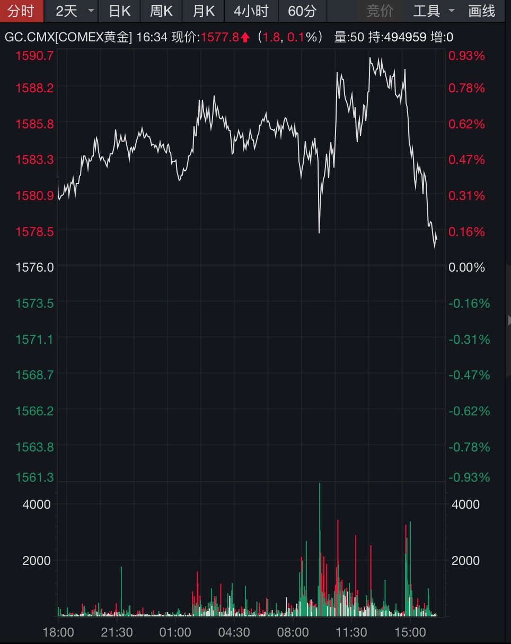Open the 工具 tools menu
Screen dimensions: 511x644
[426, 11]
